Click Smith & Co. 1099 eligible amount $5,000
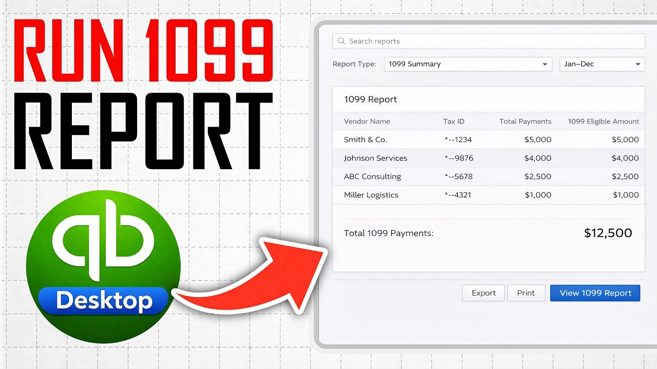This screenshot has height=369, width=657. [x=625, y=139]
